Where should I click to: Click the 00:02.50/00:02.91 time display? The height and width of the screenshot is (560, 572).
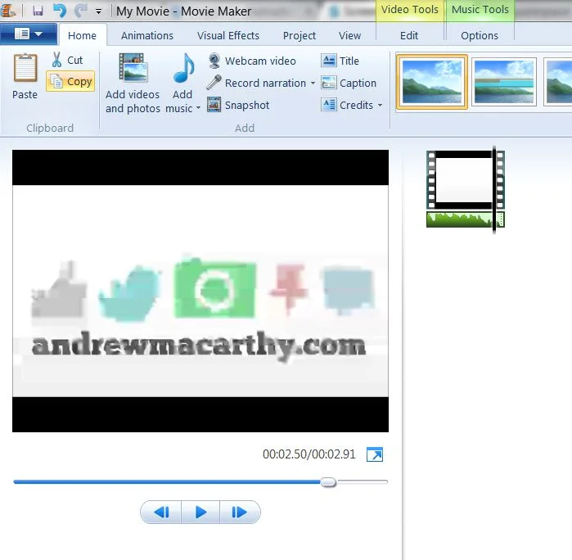click(x=309, y=454)
